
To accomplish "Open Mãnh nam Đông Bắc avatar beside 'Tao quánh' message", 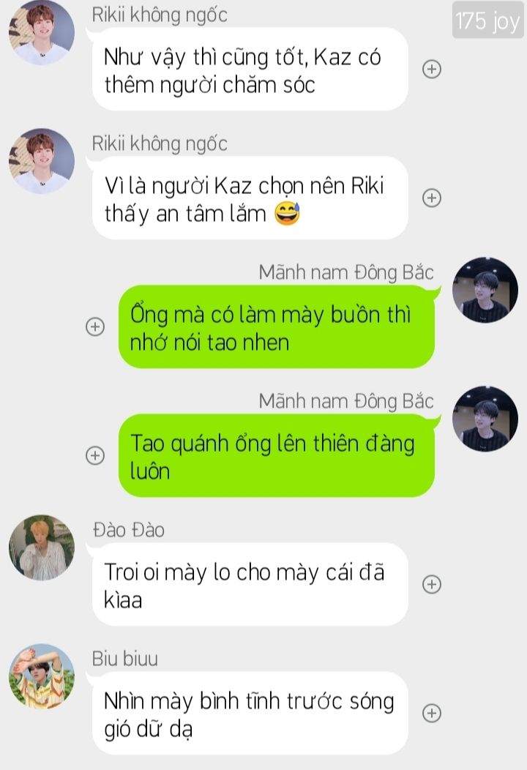I will click(x=485, y=419).
